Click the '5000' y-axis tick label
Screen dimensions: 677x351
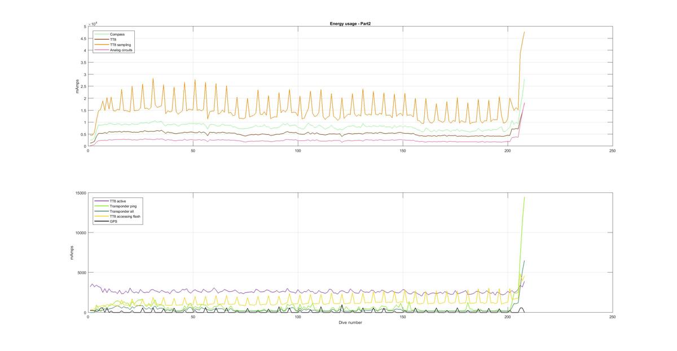(81, 273)
